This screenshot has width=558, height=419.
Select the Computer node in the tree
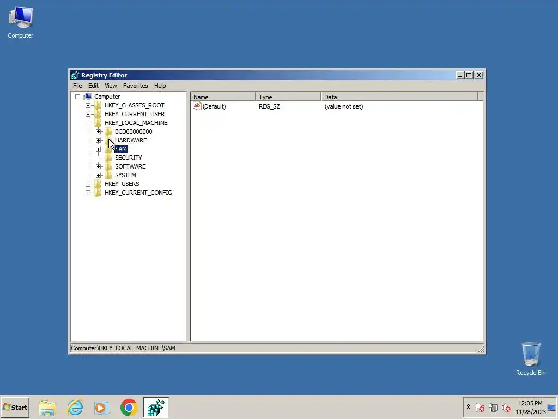(107, 97)
